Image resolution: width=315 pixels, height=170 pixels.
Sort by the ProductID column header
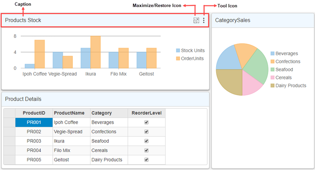click(34, 113)
